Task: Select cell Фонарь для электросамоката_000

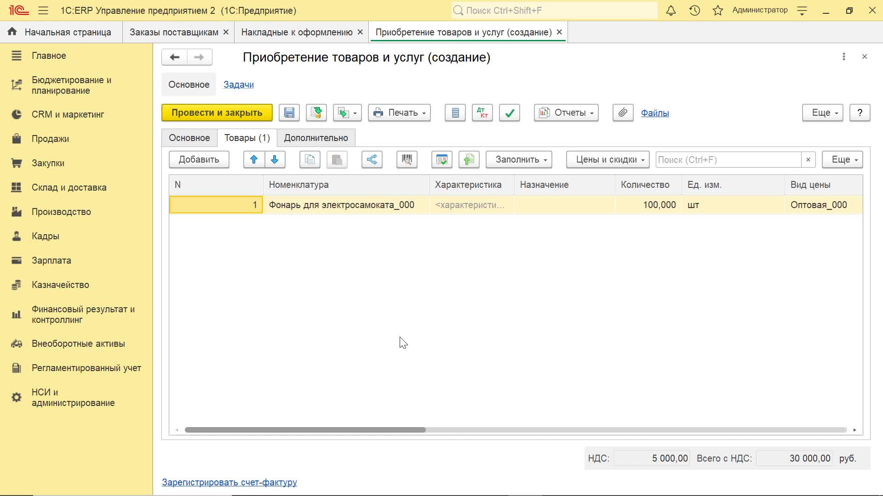Action: [346, 205]
